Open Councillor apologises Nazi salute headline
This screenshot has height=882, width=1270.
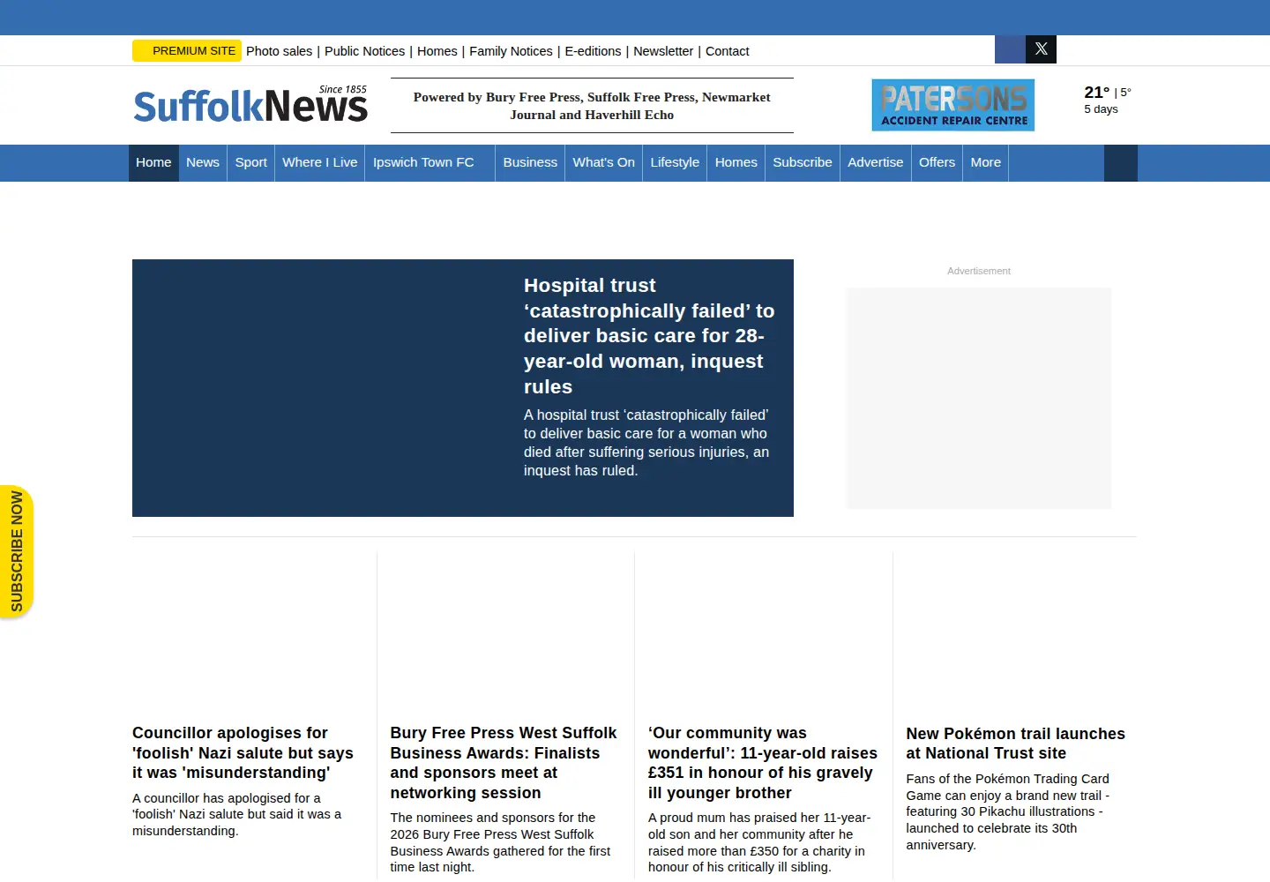243,752
